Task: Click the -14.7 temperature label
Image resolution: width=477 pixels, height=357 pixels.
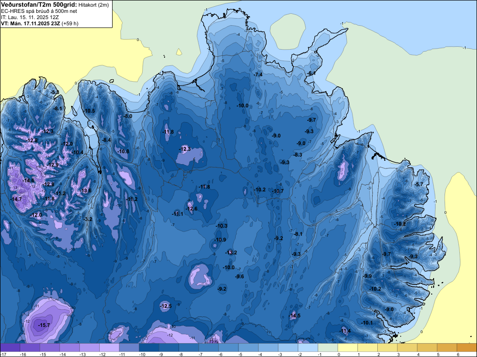Action: (16, 199)
